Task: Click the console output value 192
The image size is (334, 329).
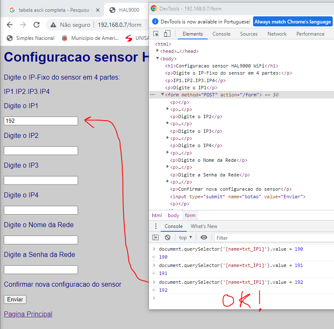Action: (163, 290)
